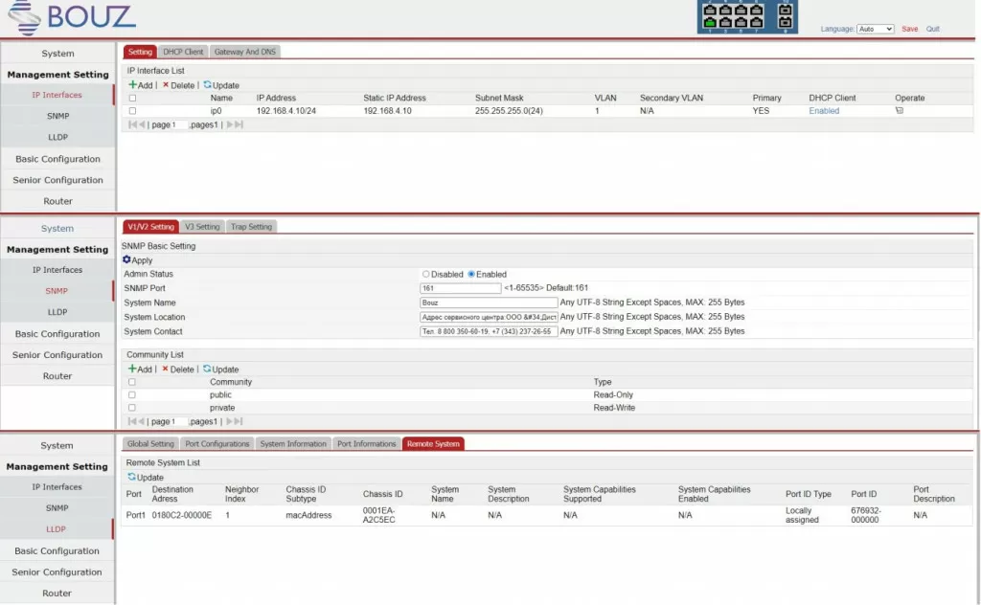Open the Language dropdown set to Auto

(875, 29)
